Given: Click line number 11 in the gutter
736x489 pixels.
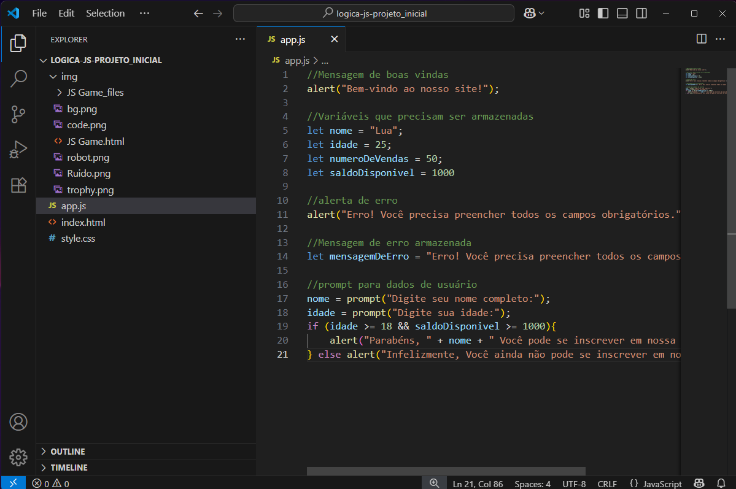Looking at the screenshot, I should click(x=282, y=215).
